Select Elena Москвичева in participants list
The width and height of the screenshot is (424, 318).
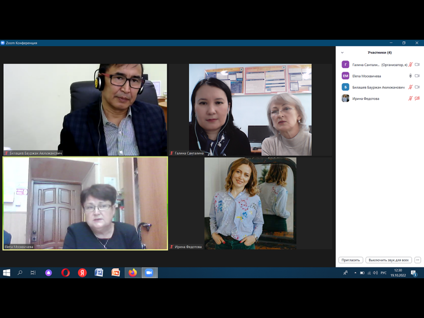[366, 76]
